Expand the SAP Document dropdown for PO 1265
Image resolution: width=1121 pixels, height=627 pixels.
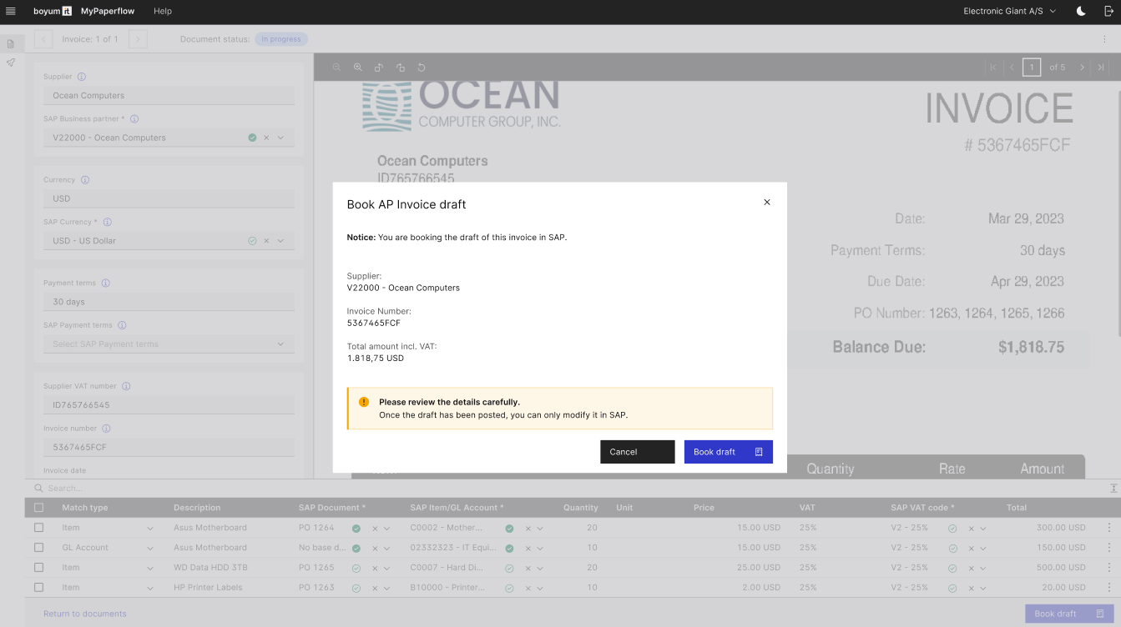coord(386,568)
